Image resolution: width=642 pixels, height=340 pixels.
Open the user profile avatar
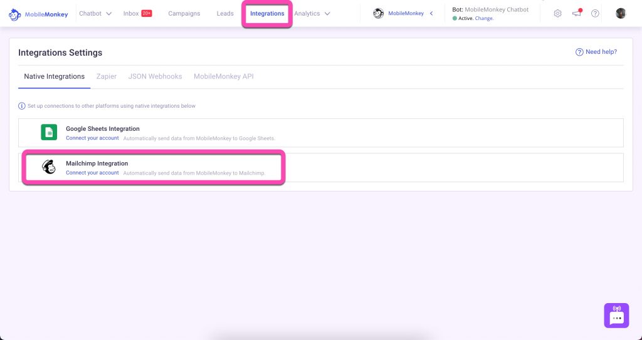pyautogui.click(x=621, y=14)
